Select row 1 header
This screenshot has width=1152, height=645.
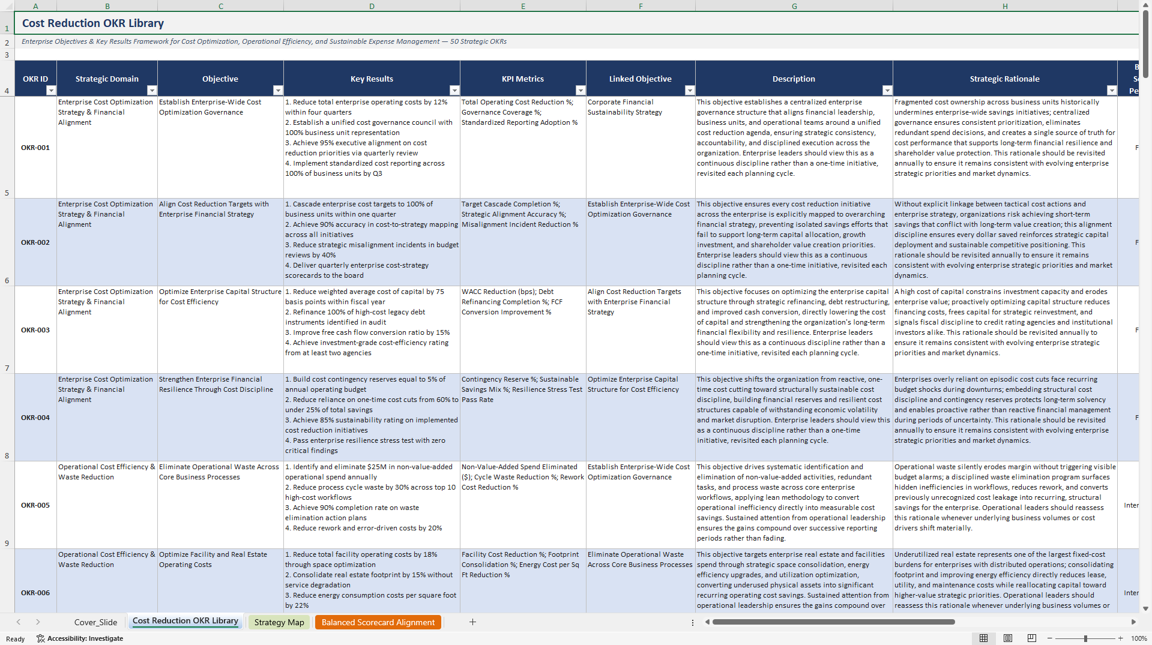tap(7, 23)
